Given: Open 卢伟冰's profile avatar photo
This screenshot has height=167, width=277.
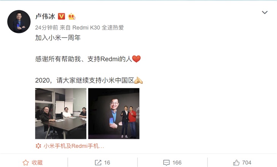Looking at the screenshot, I should click(x=19, y=22).
